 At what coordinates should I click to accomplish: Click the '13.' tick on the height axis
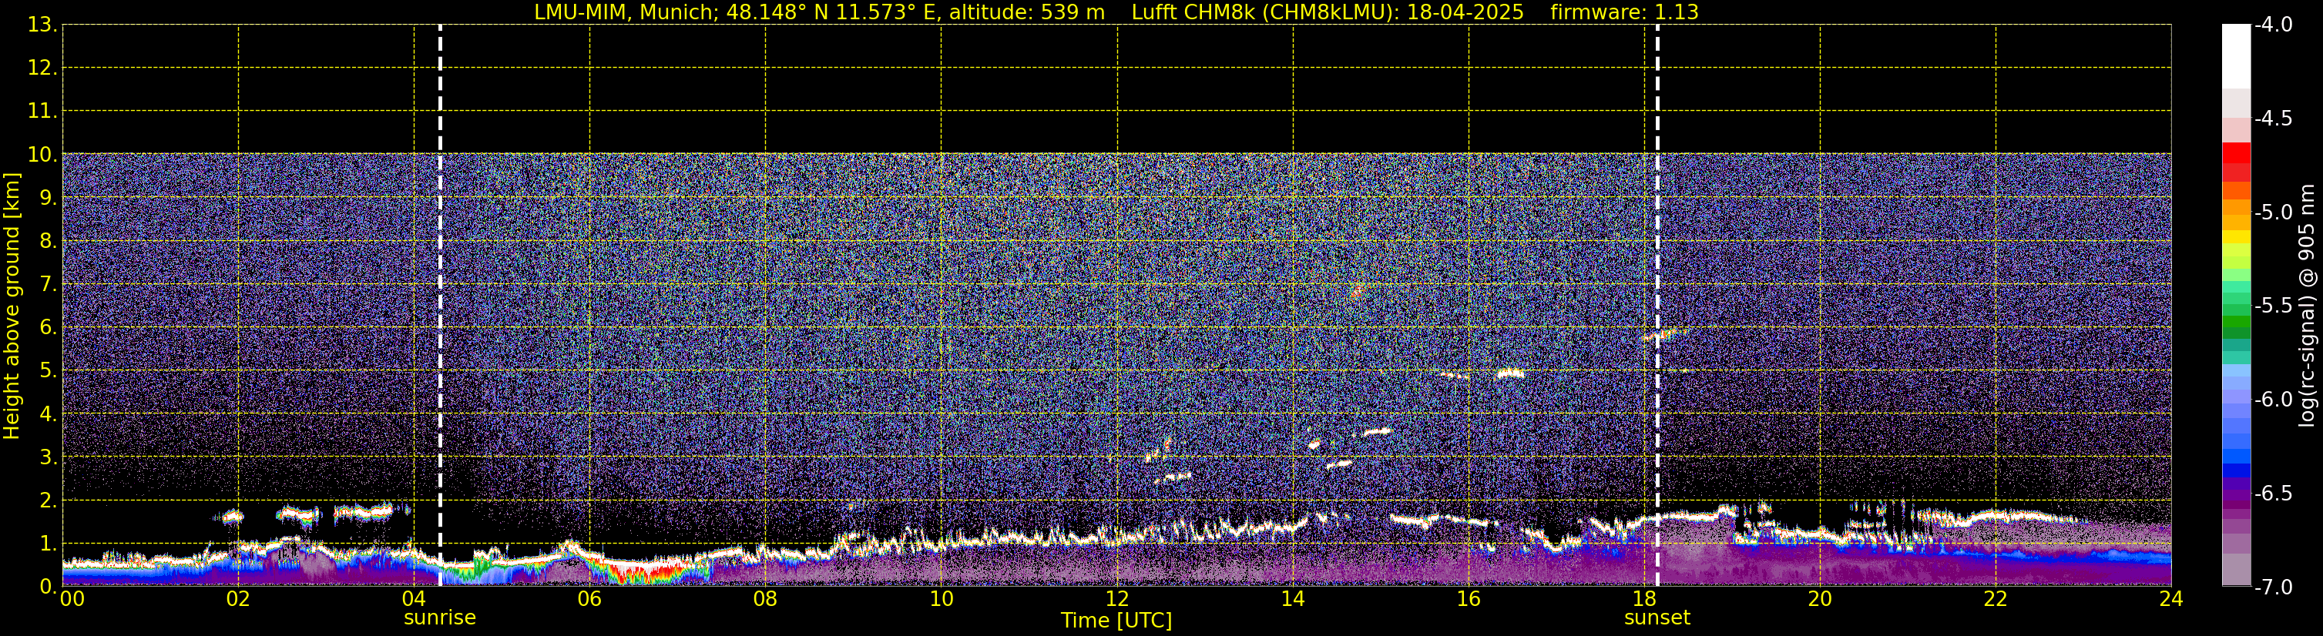coord(42,25)
